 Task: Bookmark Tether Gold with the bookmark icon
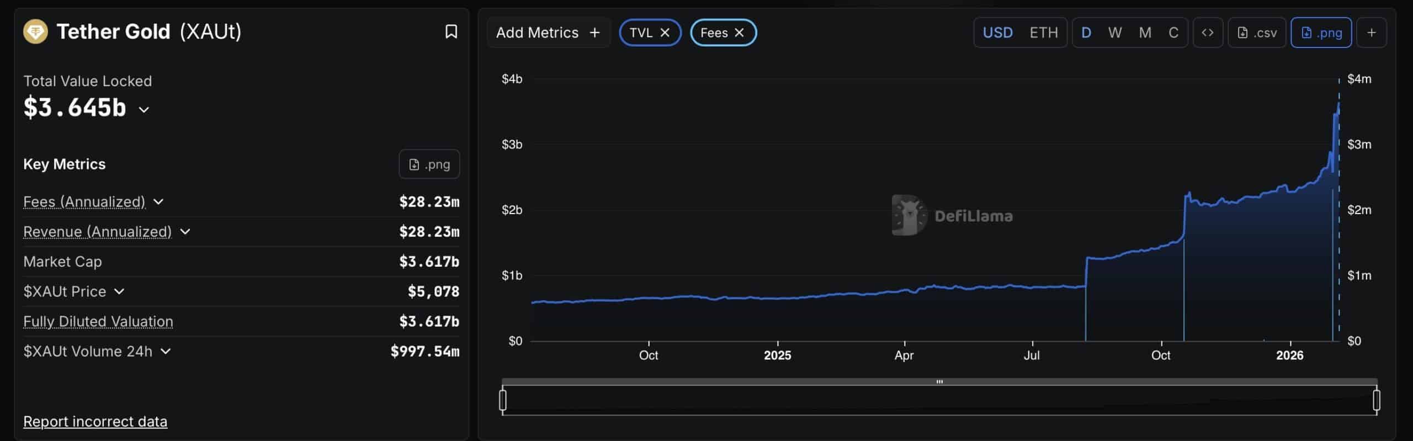click(450, 31)
